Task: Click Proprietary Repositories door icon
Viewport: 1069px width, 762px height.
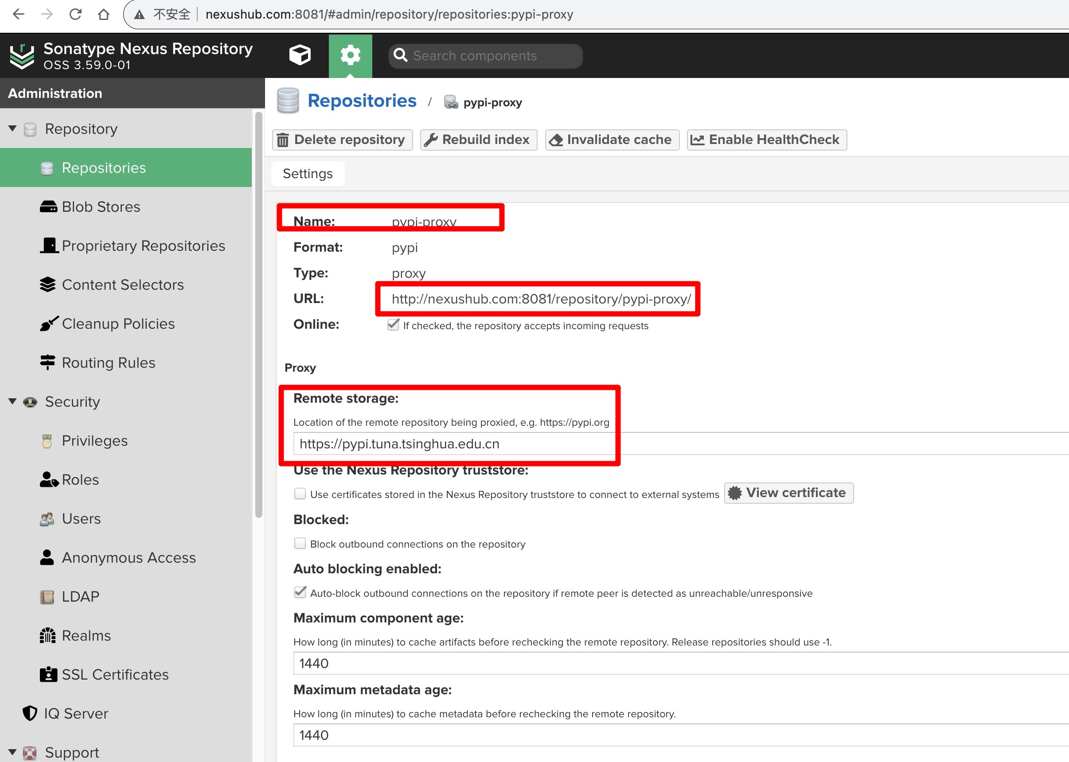Action: tap(49, 245)
